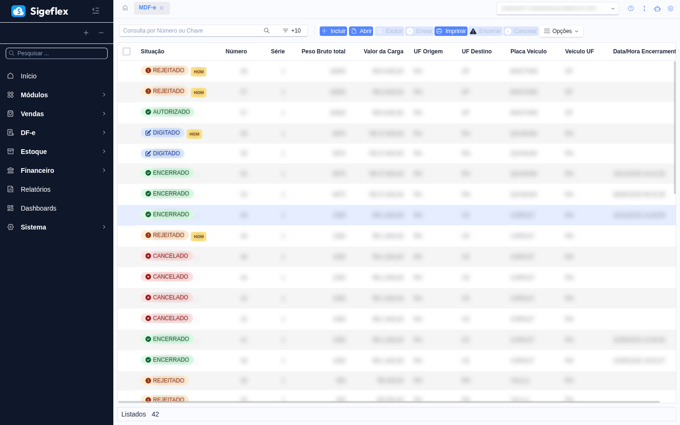Click the search magnifier icon

point(266,31)
